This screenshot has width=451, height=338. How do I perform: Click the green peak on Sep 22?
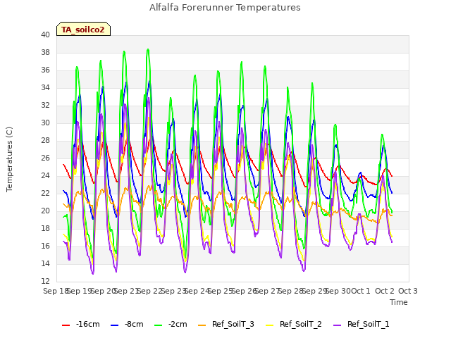coord(148,49)
